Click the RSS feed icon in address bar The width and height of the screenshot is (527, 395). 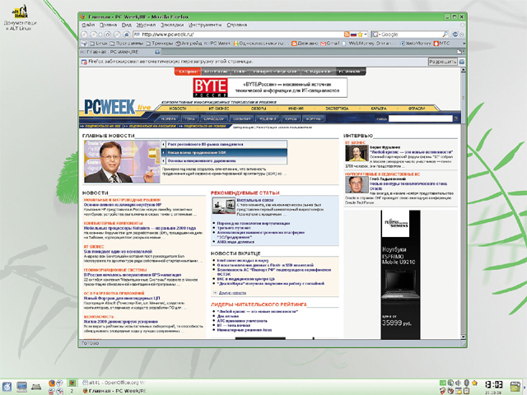347,35
